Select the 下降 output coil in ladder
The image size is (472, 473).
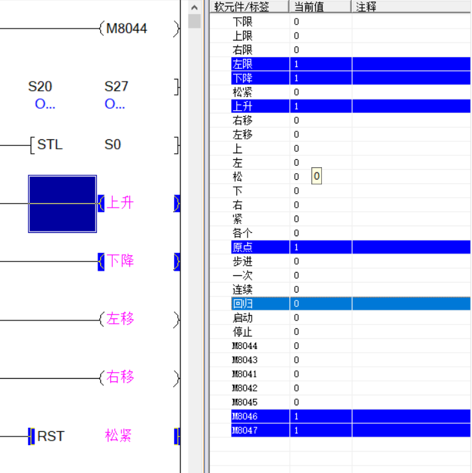tap(120, 261)
